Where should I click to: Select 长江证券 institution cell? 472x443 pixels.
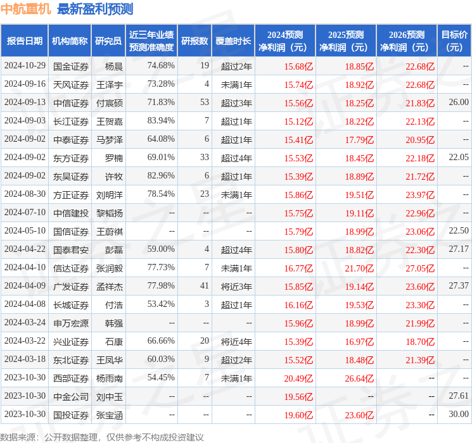click(71, 122)
